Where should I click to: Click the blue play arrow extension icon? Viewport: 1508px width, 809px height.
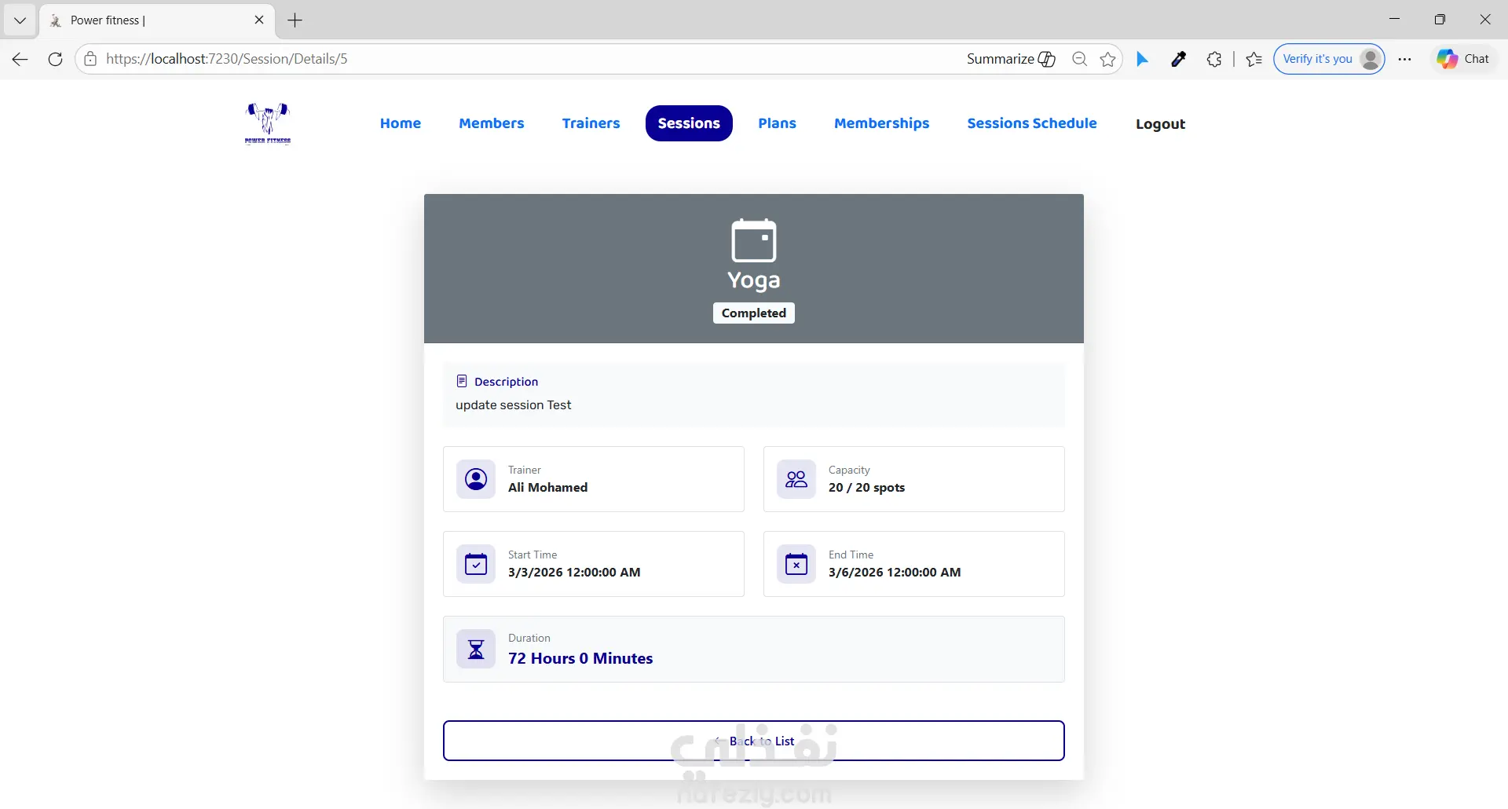[x=1143, y=59]
